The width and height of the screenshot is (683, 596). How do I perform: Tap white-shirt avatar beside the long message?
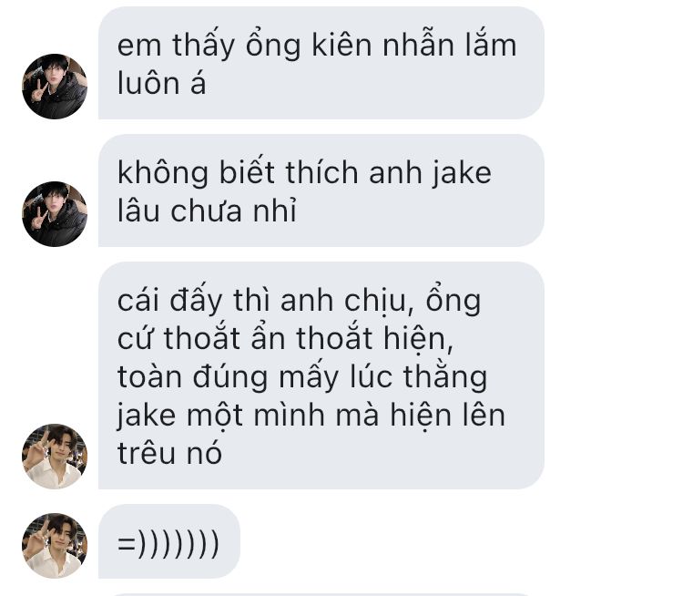pos(55,456)
